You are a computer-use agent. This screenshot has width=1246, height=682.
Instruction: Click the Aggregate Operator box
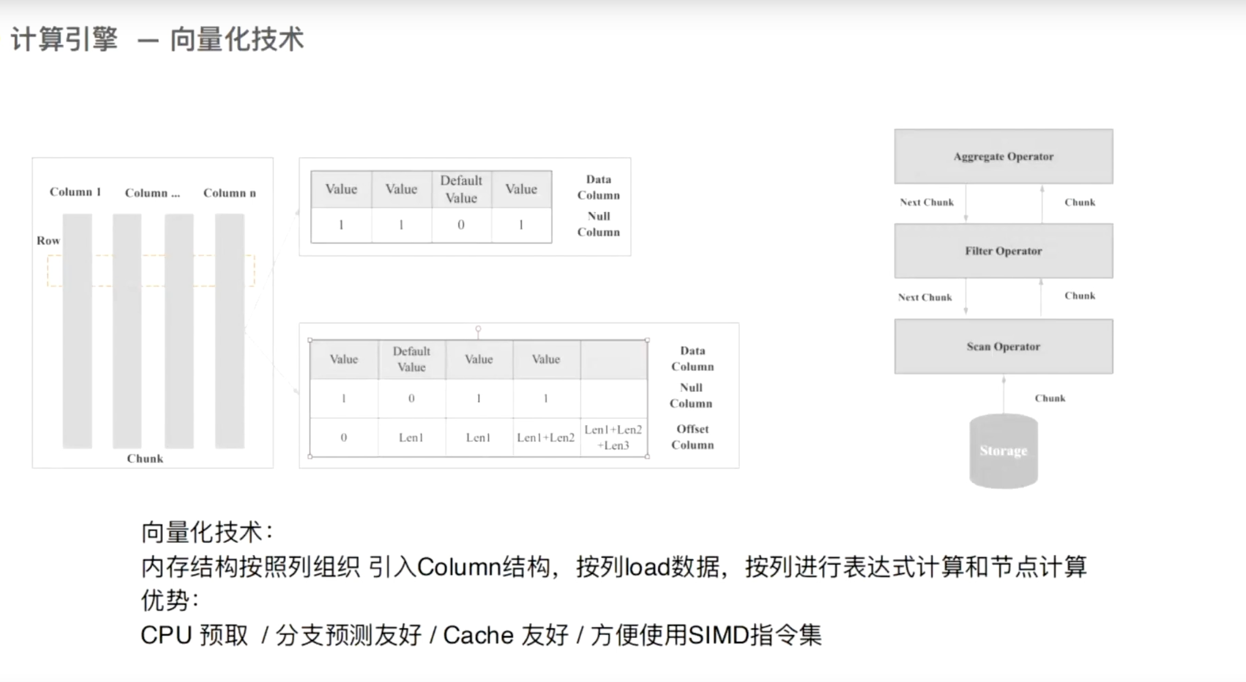coord(1004,156)
